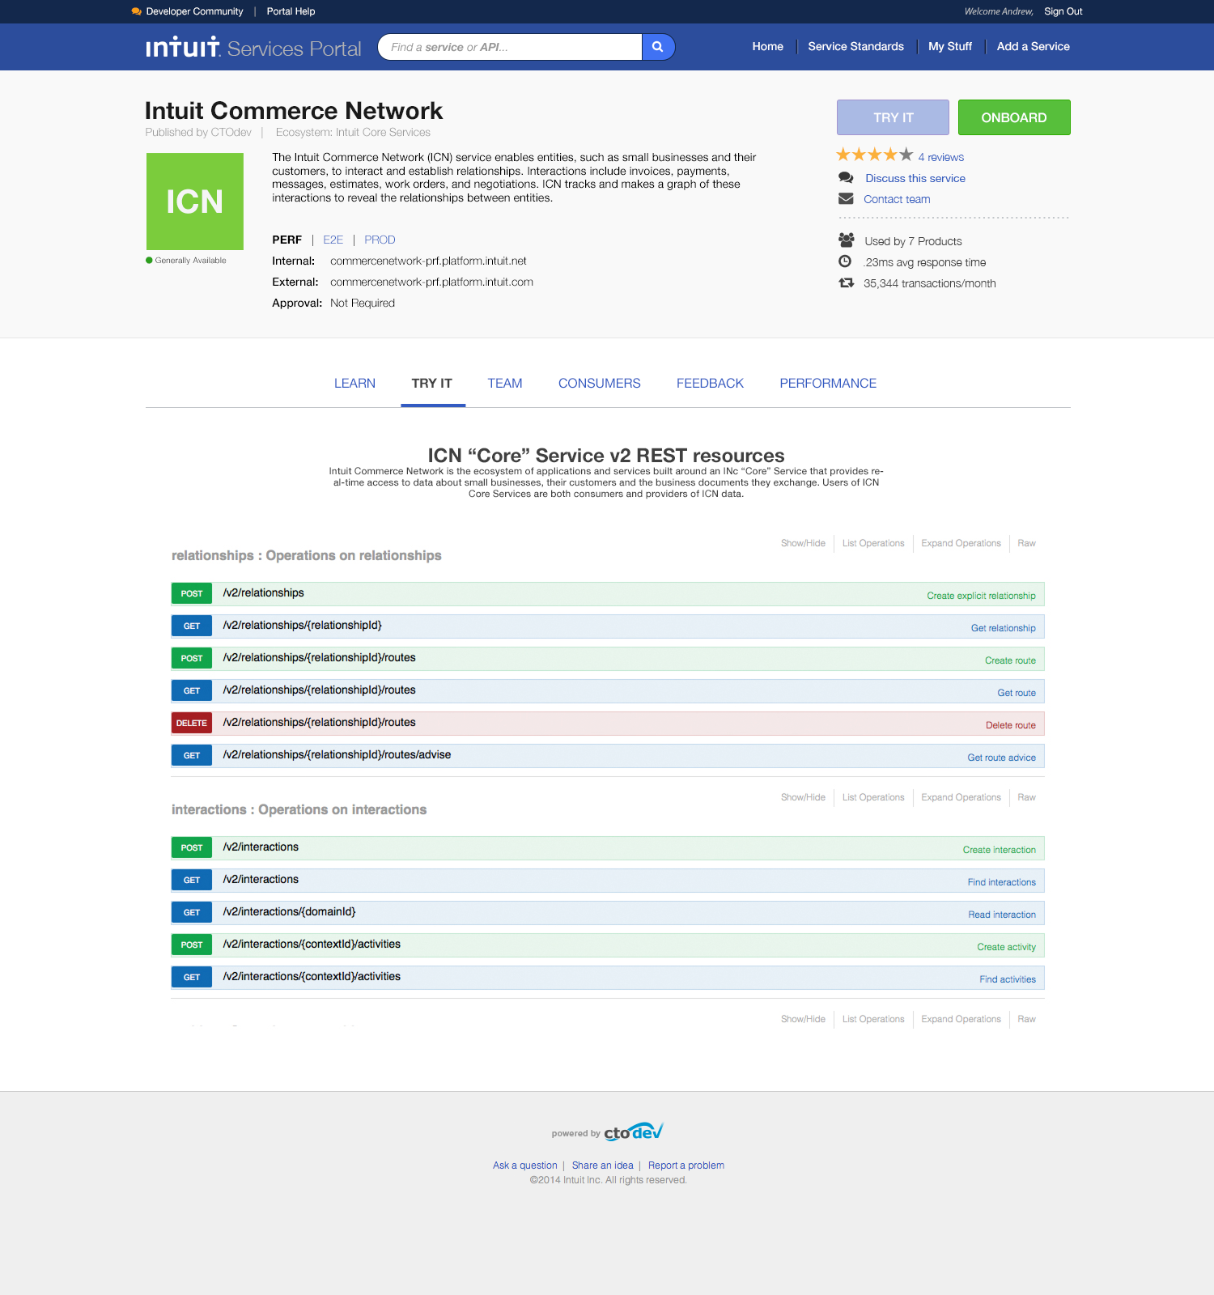Select the E2E environment
Viewport: 1214px width, 1295px height.
(333, 240)
